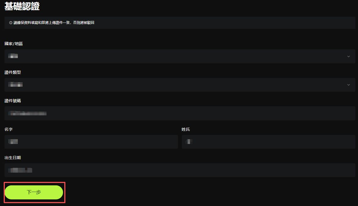358x206 pixels.
Task: Click the info icon in the notice banner
Action: 11,23
